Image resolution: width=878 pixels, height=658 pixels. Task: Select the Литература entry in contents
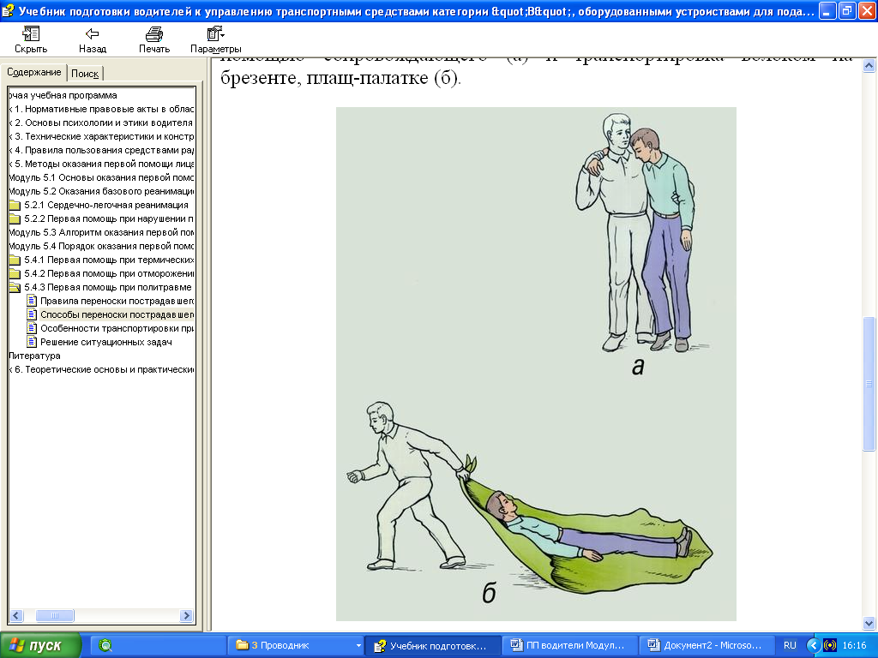(34, 356)
